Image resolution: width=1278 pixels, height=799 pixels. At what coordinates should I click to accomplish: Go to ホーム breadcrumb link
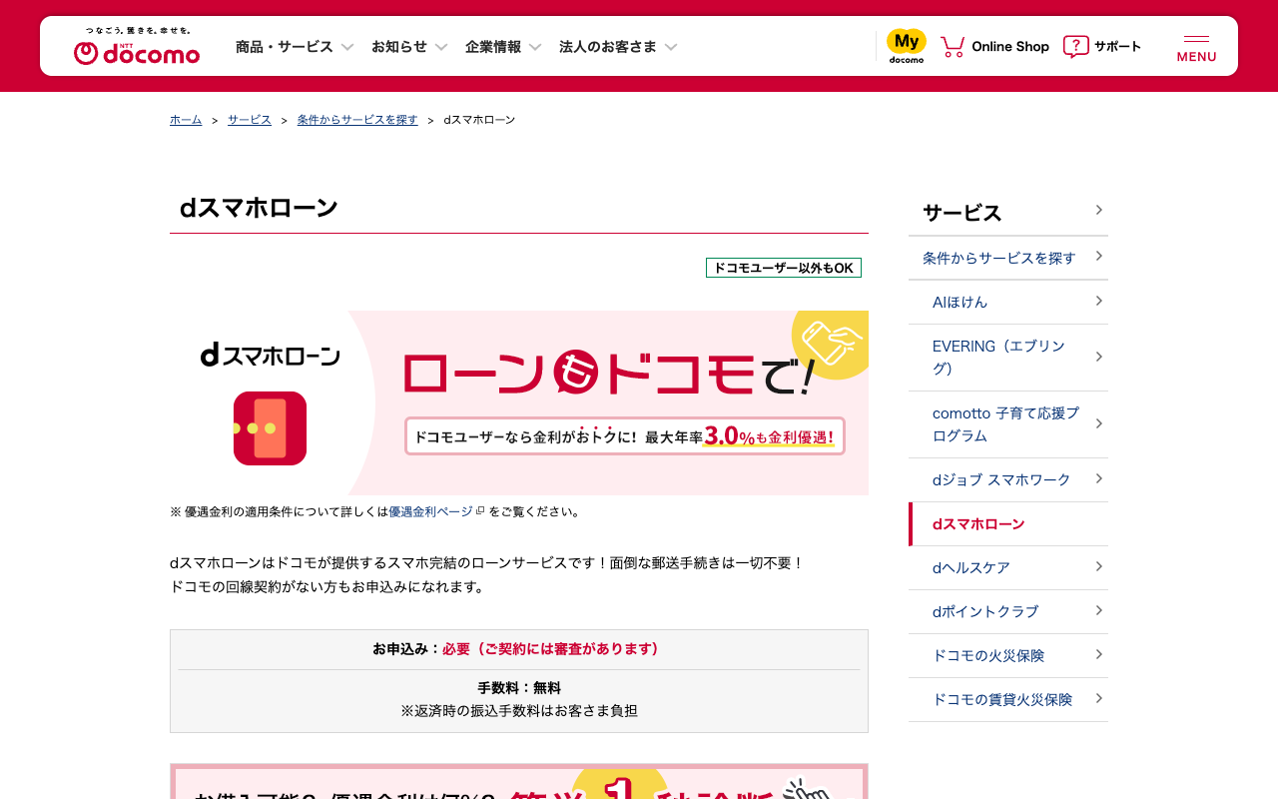pos(186,120)
